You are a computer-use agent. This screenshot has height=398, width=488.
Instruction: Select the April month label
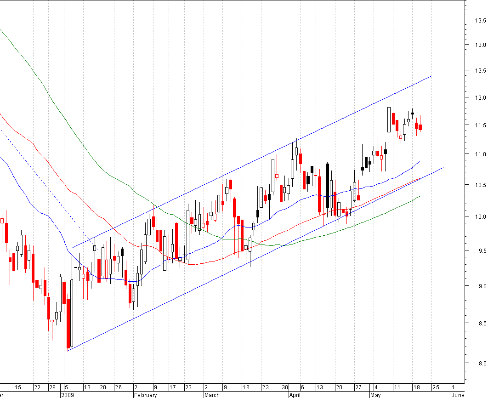click(295, 395)
